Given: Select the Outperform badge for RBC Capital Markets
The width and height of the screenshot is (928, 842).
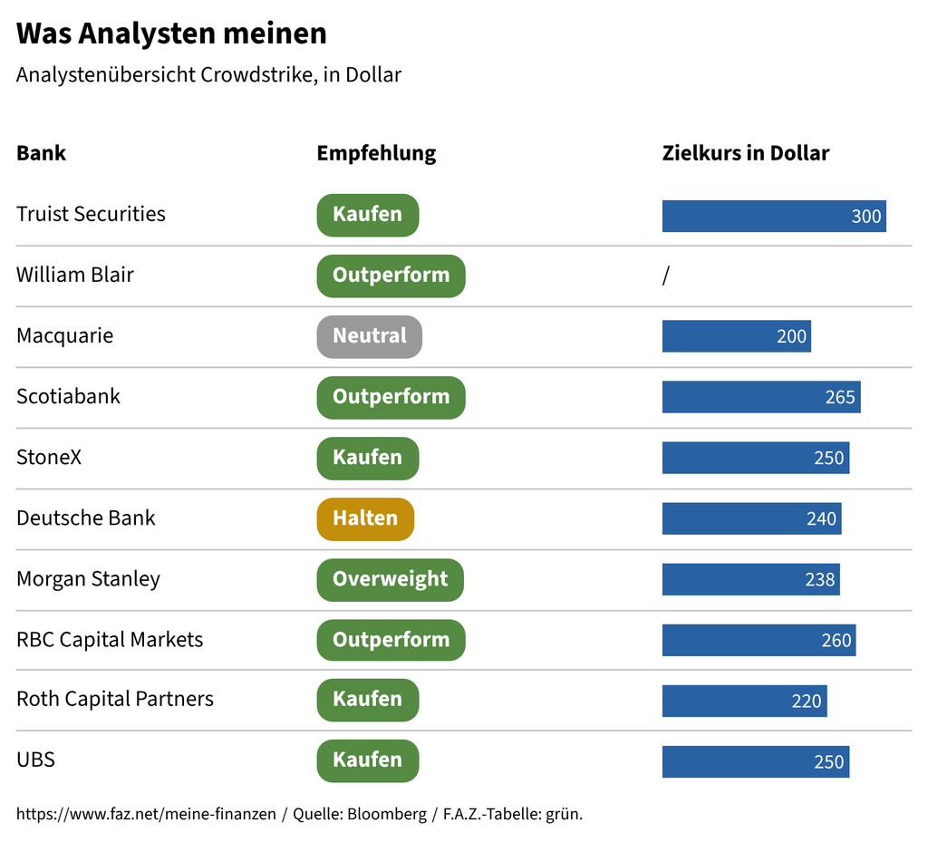Looking at the screenshot, I should tap(391, 640).
